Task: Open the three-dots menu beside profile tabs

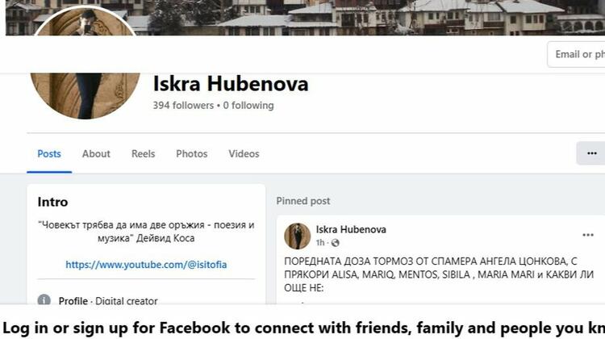Action: tap(591, 153)
